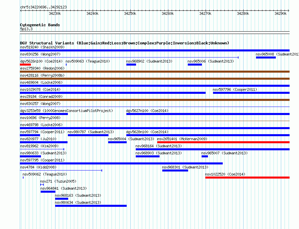This screenshot has width=299, height=229.
Task: Click the blue nsv965004 gain bar
Action: click(x=117, y=142)
